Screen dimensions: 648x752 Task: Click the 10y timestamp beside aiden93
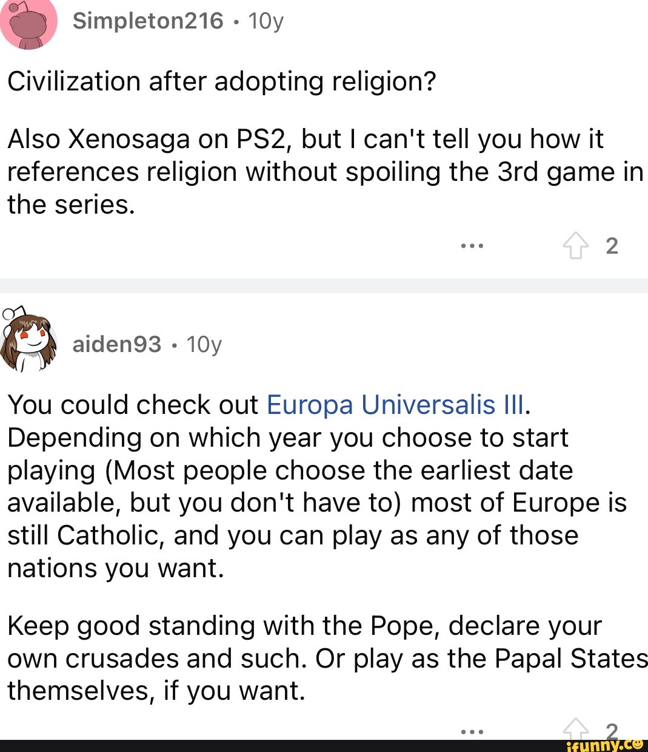tap(204, 344)
